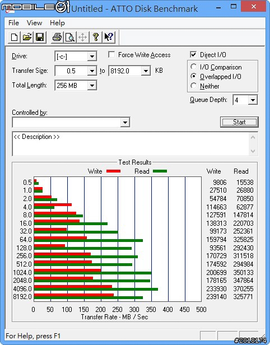270x345 pixels.
Task: Select I/O Comparison radio option
Action: pos(194,67)
